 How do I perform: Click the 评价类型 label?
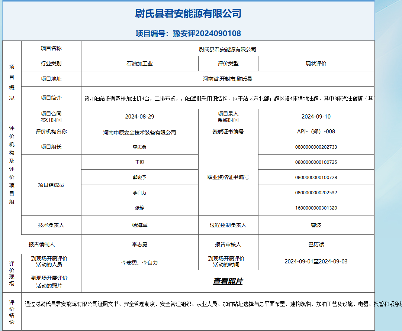tap(228, 64)
